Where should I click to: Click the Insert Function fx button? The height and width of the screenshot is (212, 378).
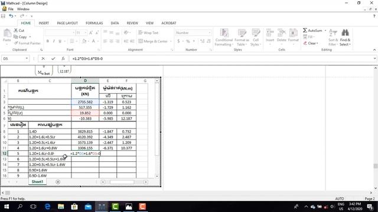pos(63,58)
